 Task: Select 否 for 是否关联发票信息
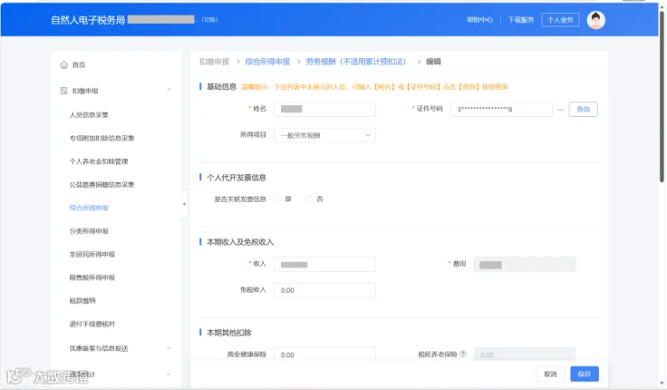(x=309, y=199)
